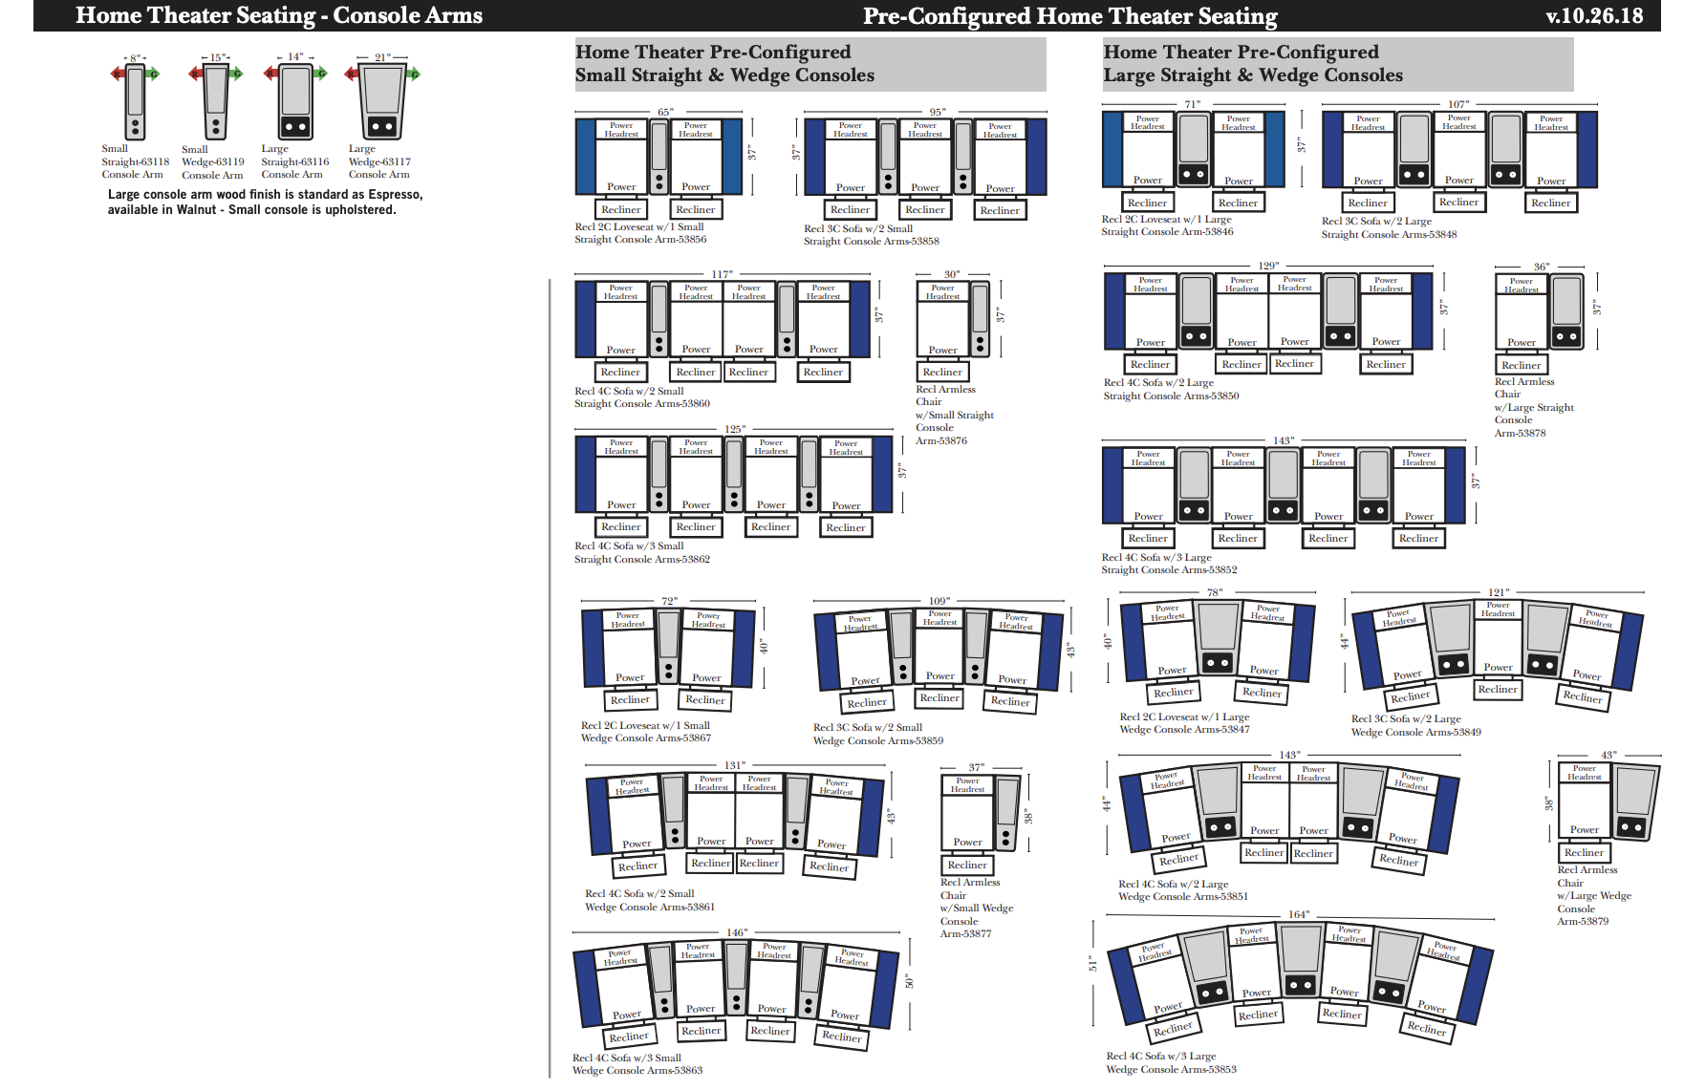
Task: Click the green arrow on Large Wedge console
Action: (x=413, y=74)
